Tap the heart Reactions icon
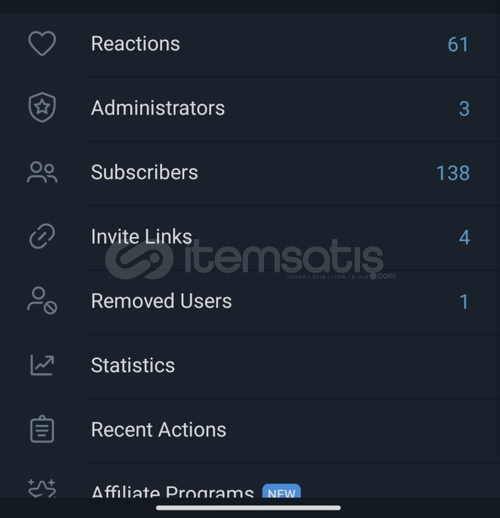Screen dimensions: 500x518 pyautogui.click(x=42, y=43)
